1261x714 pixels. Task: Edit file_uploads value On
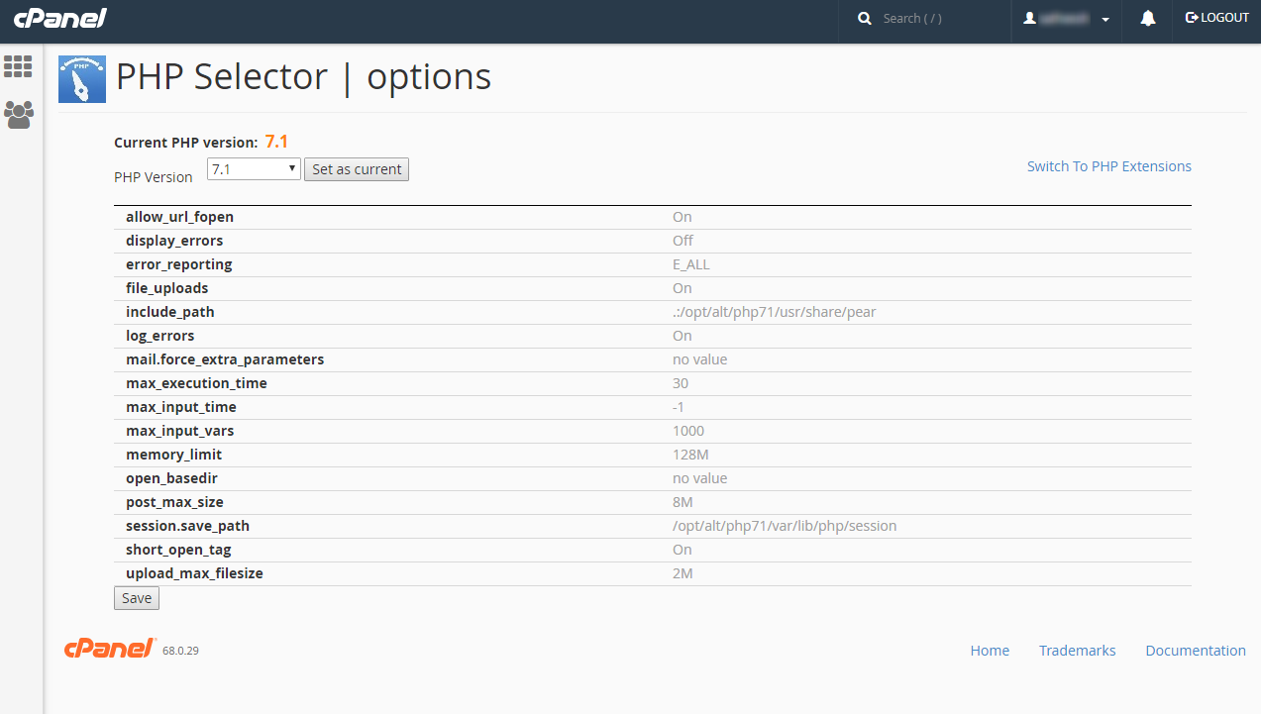pos(683,288)
